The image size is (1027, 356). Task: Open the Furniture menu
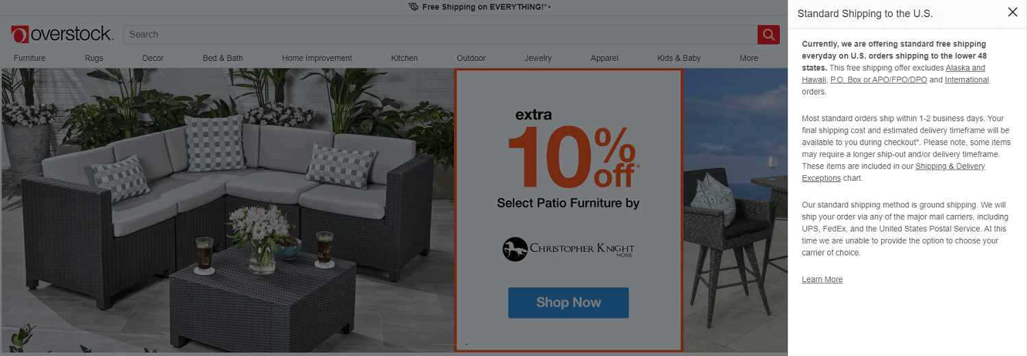[29, 58]
